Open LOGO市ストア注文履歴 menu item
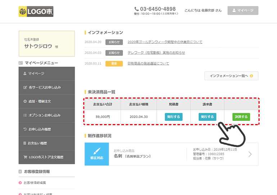277x195 pixels. coord(47,157)
